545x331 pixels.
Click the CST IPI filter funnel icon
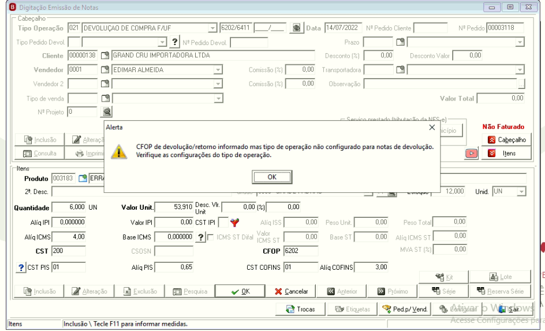(x=234, y=222)
